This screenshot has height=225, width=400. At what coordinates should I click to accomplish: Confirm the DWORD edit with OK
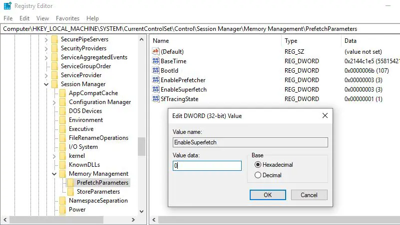click(x=268, y=195)
